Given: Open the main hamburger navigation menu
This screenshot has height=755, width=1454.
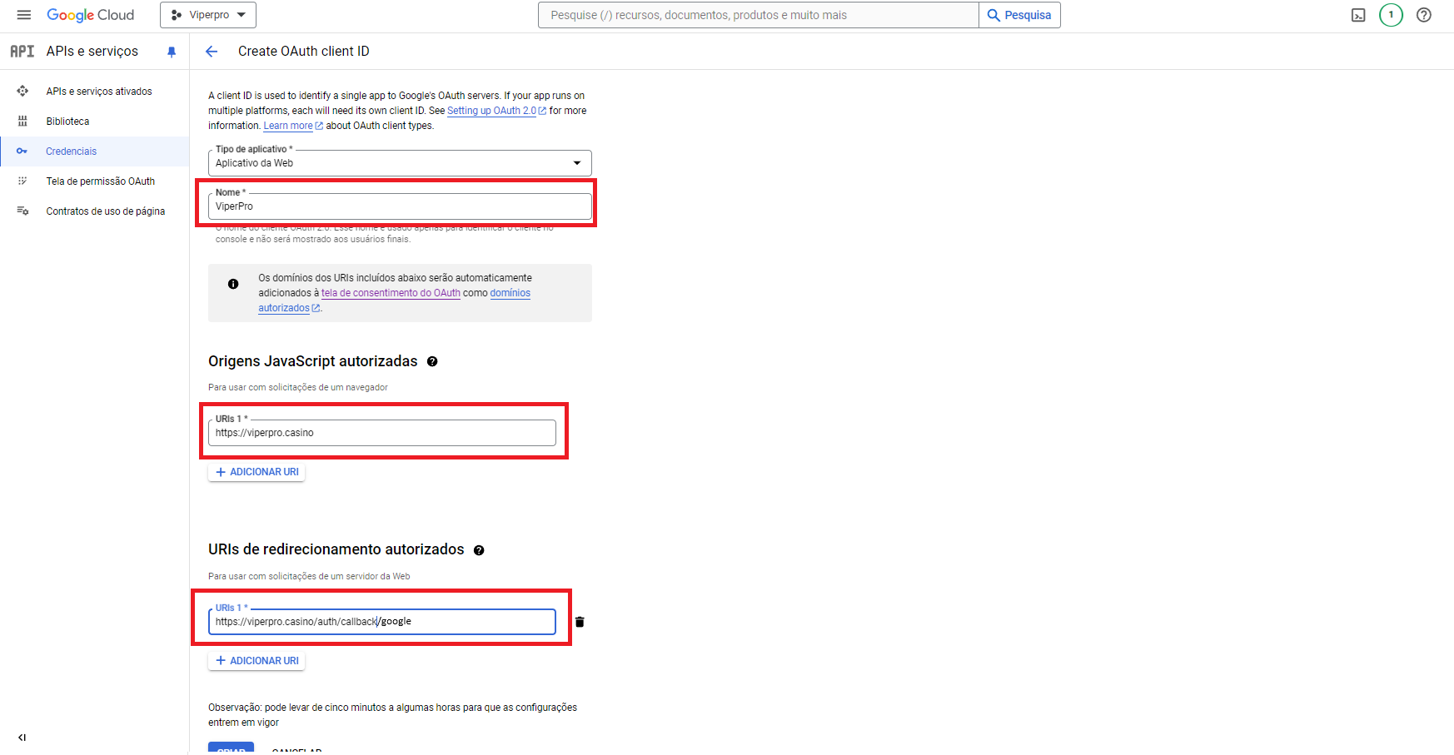Looking at the screenshot, I should (x=23, y=15).
